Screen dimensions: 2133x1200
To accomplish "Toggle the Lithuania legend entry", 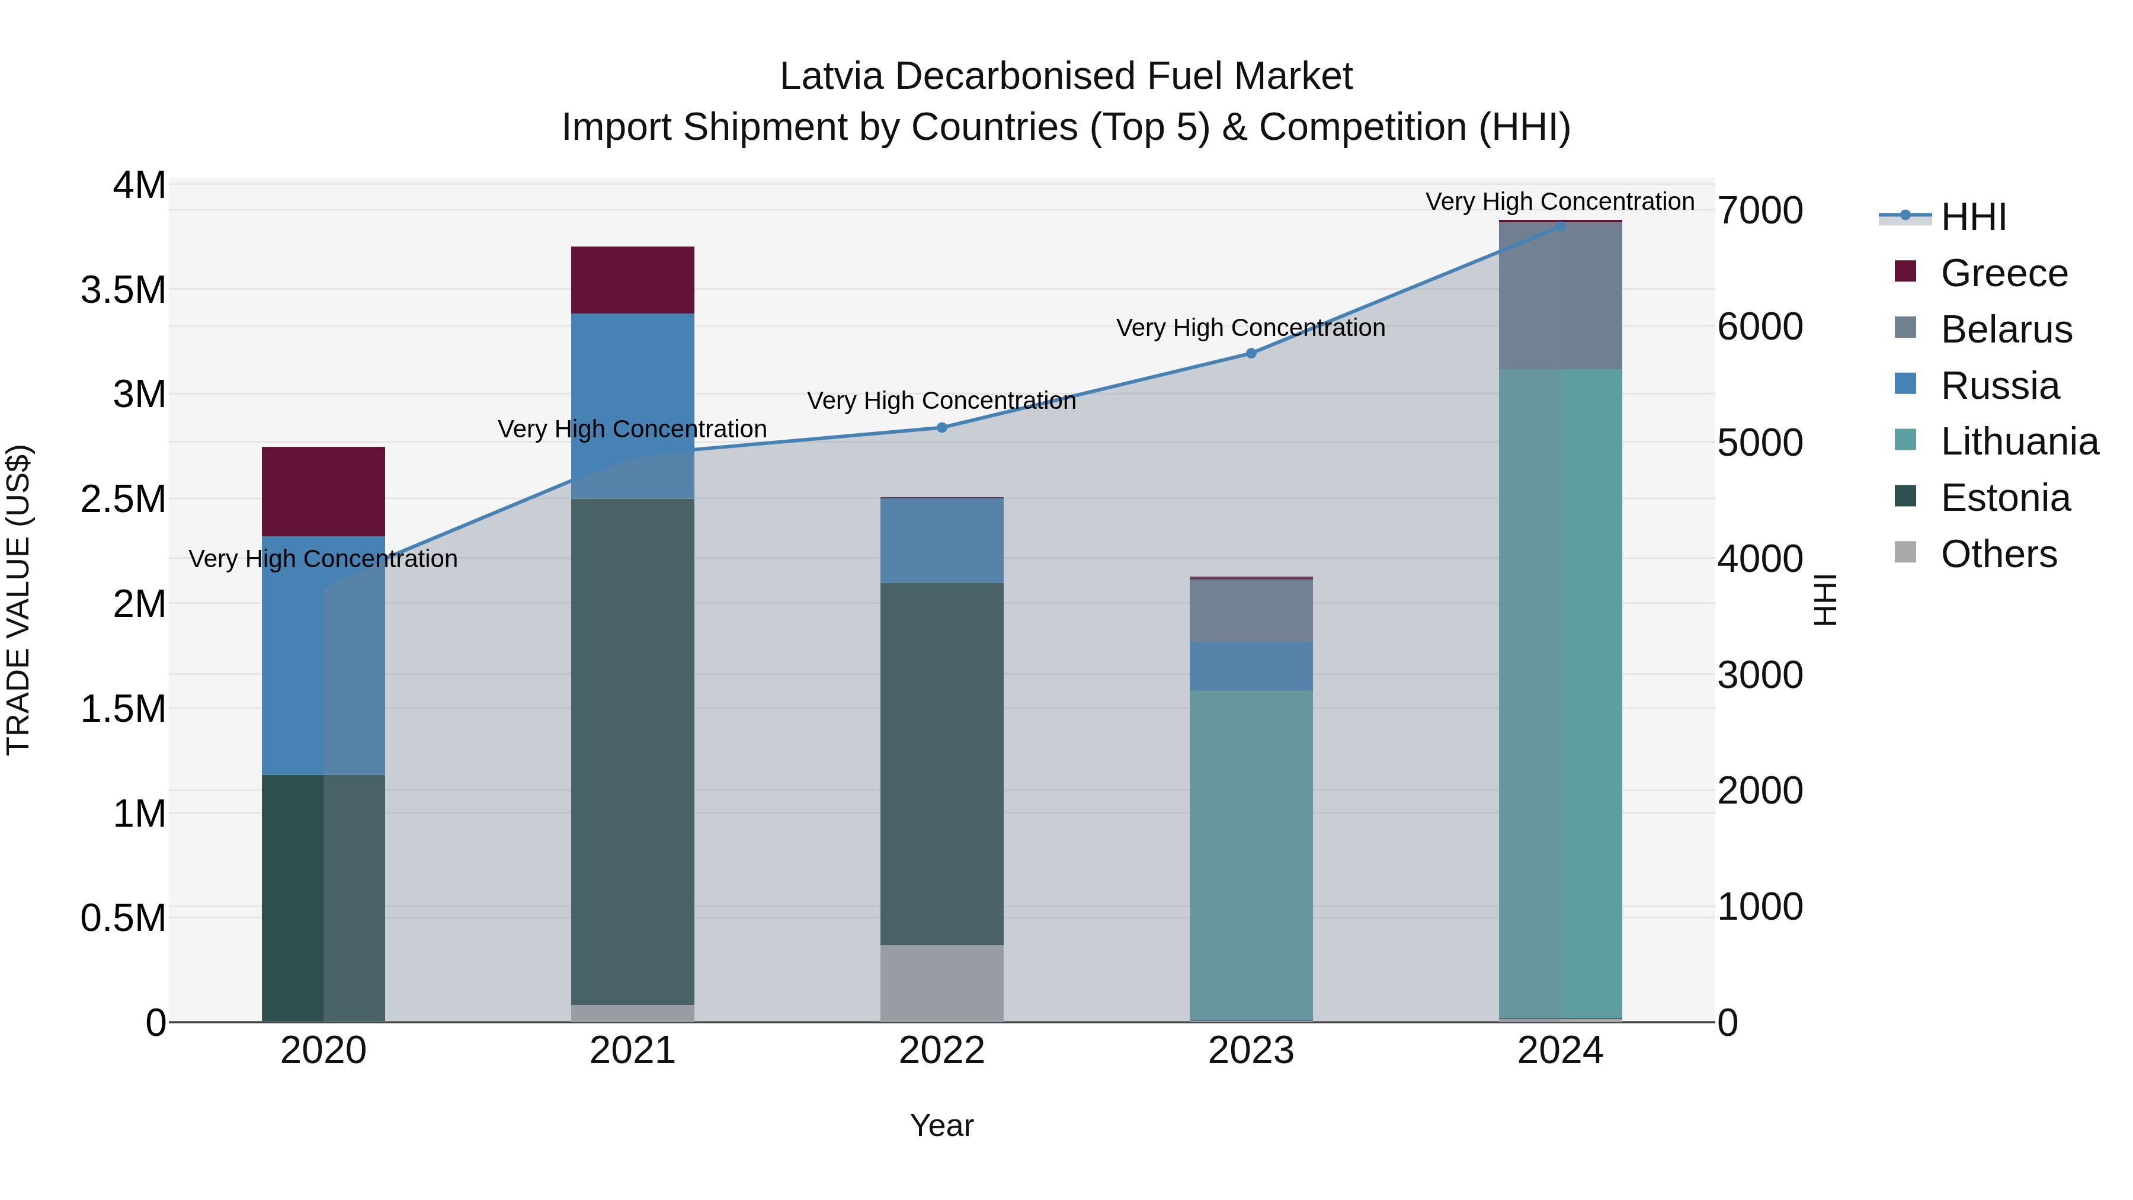I will click(1996, 441).
